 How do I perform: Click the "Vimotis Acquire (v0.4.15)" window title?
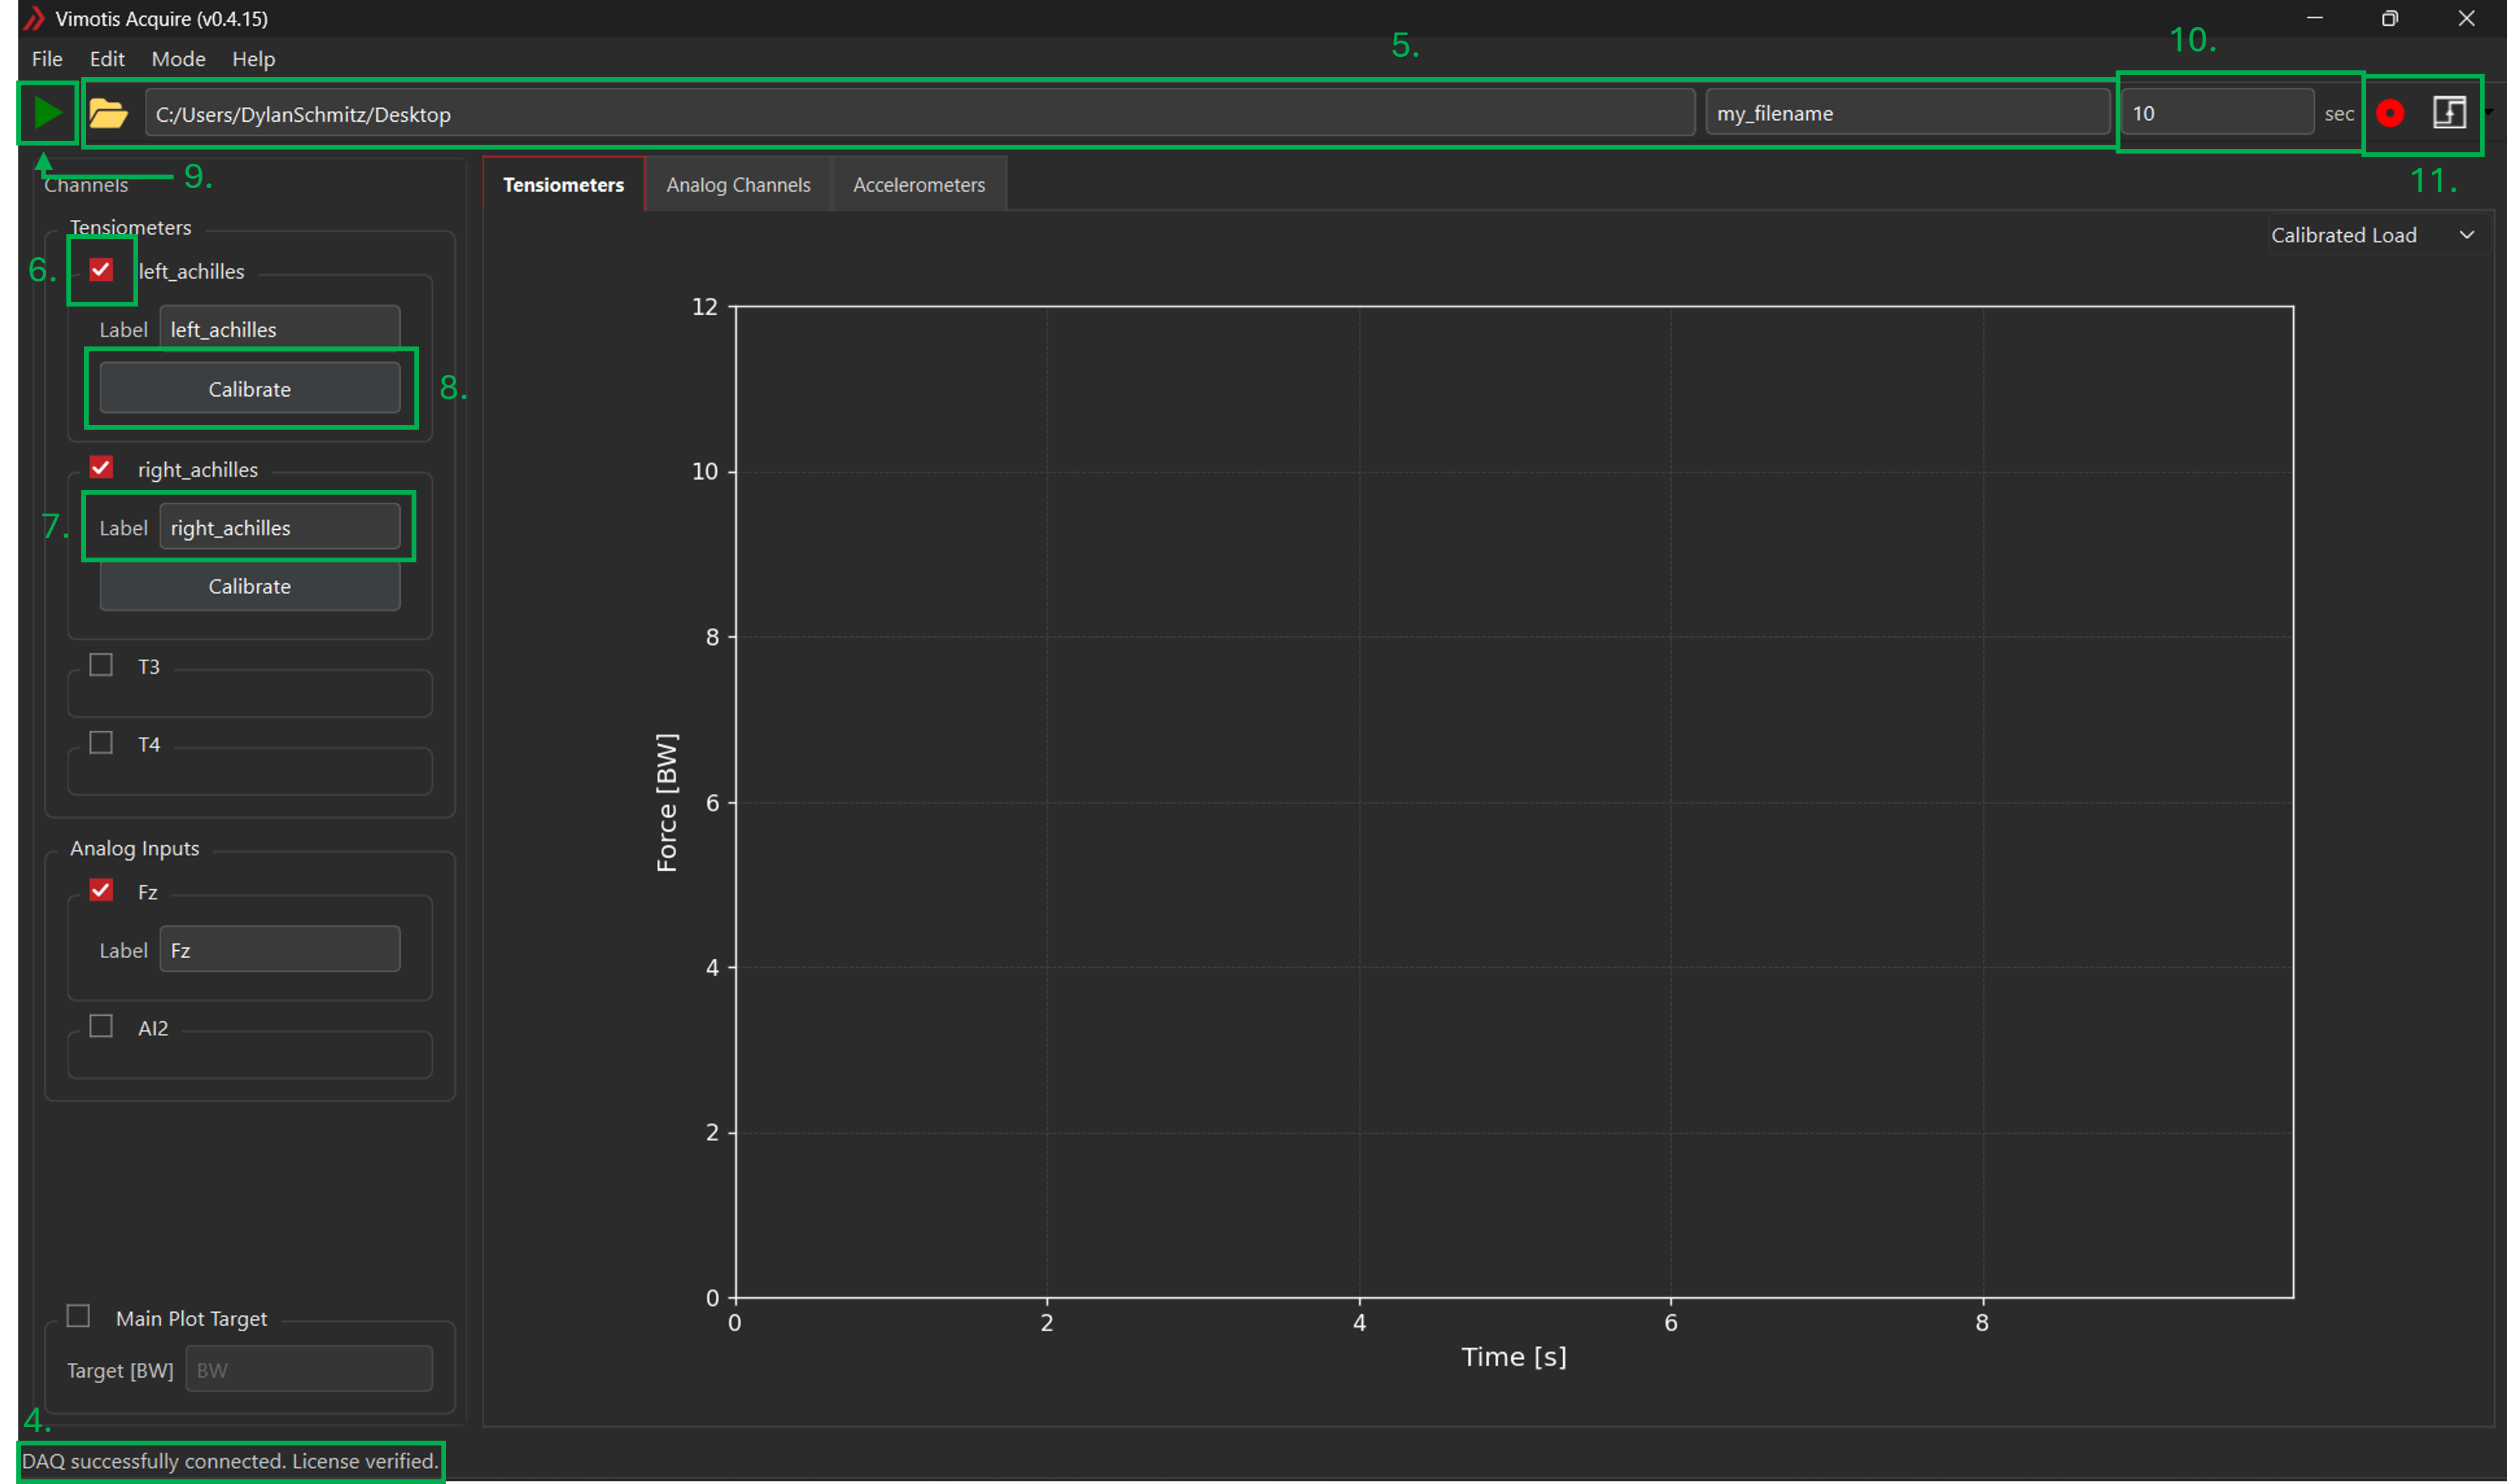pos(162,19)
